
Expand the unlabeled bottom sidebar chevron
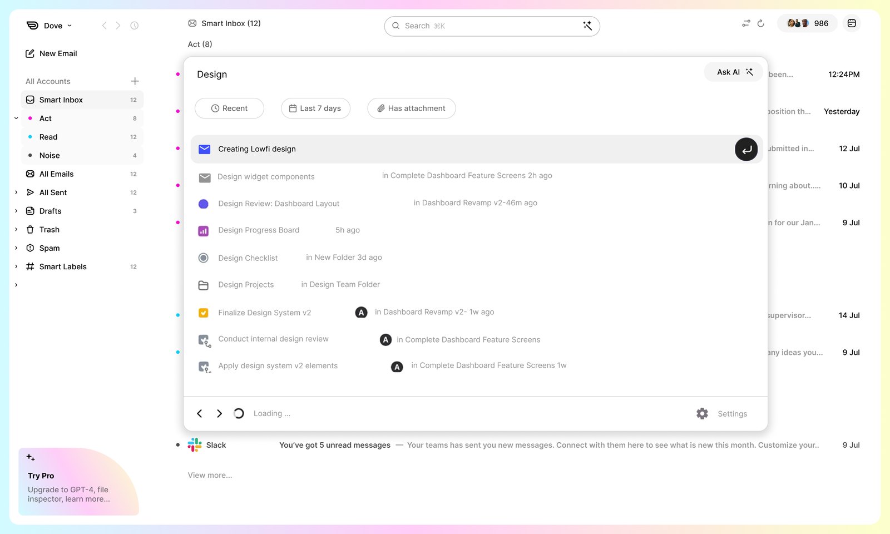tap(16, 285)
